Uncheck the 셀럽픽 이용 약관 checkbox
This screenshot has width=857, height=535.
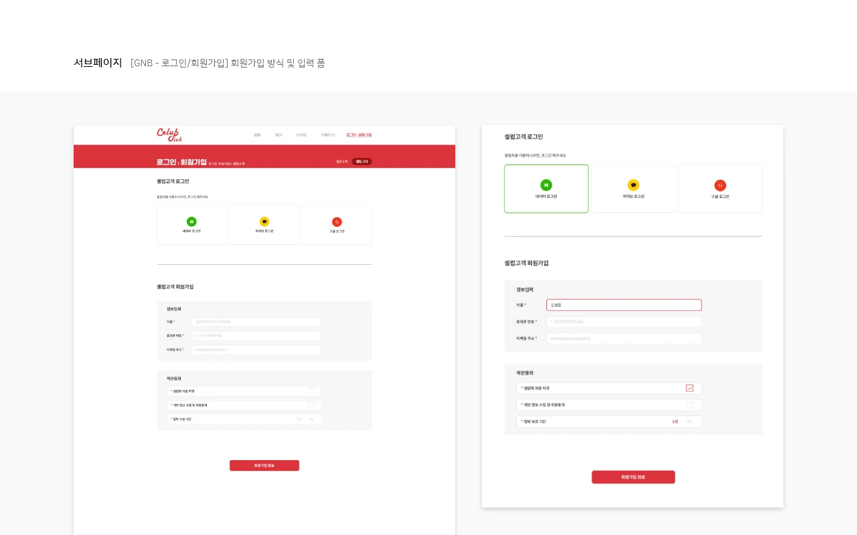(690, 388)
